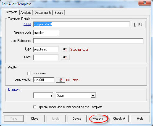153x126 pixels.
Task: Select the Template tab
Action: tap(11, 12)
